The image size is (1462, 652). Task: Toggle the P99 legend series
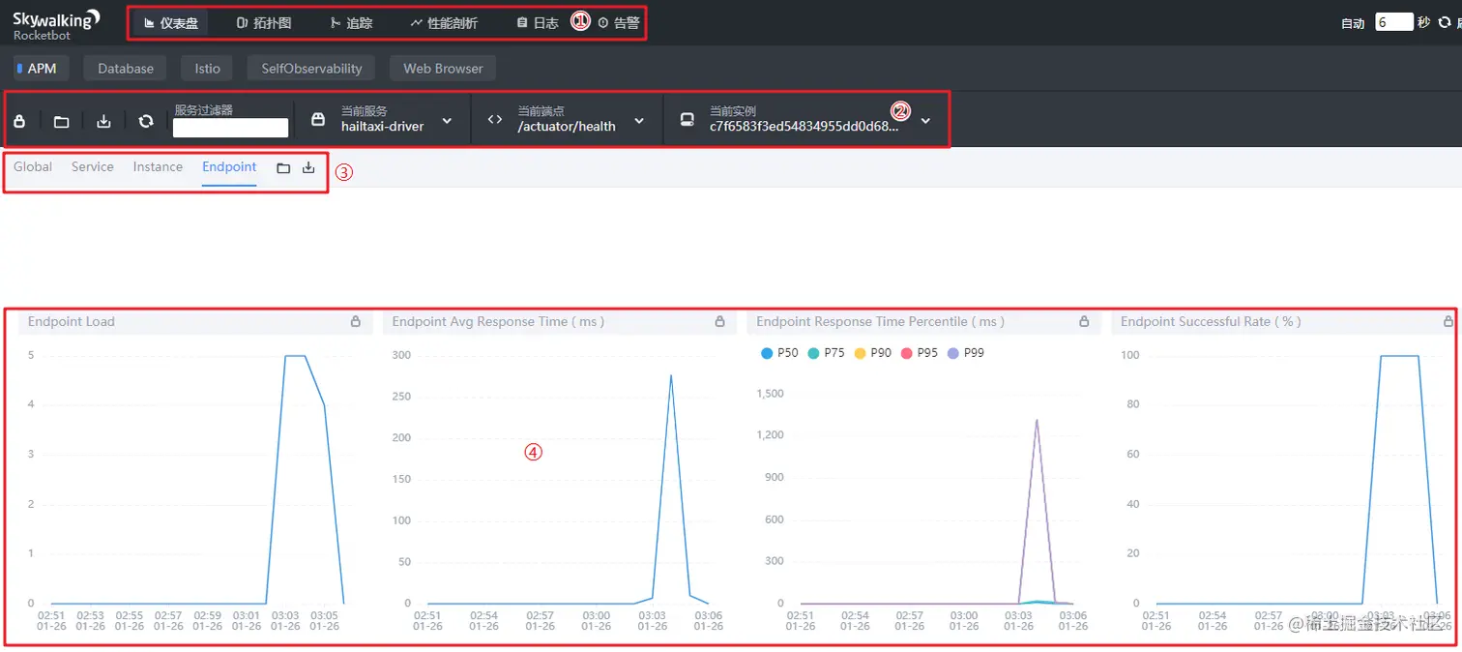point(966,353)
